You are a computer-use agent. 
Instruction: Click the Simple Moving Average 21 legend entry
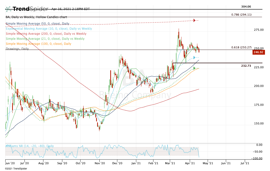[45, 39]
